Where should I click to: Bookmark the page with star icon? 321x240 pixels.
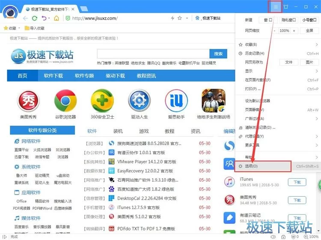[180, 18]
